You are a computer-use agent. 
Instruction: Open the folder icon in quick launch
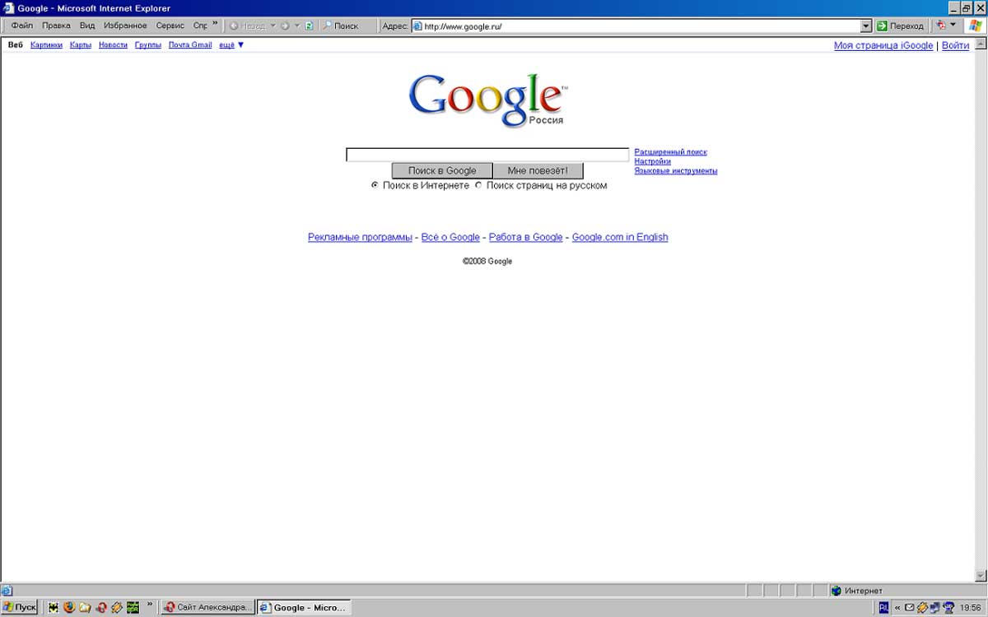85,608
